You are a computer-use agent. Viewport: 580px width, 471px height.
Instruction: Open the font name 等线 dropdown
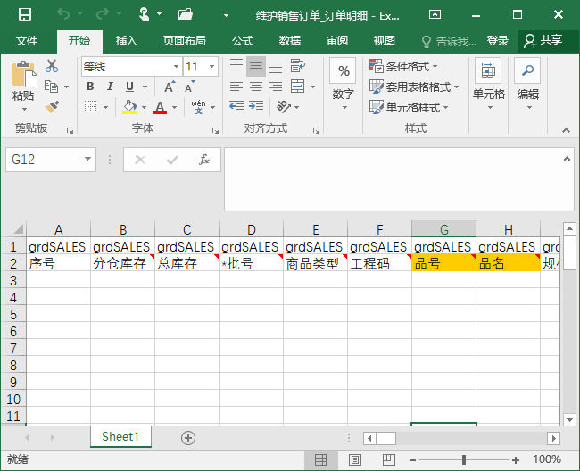point(176,67)
